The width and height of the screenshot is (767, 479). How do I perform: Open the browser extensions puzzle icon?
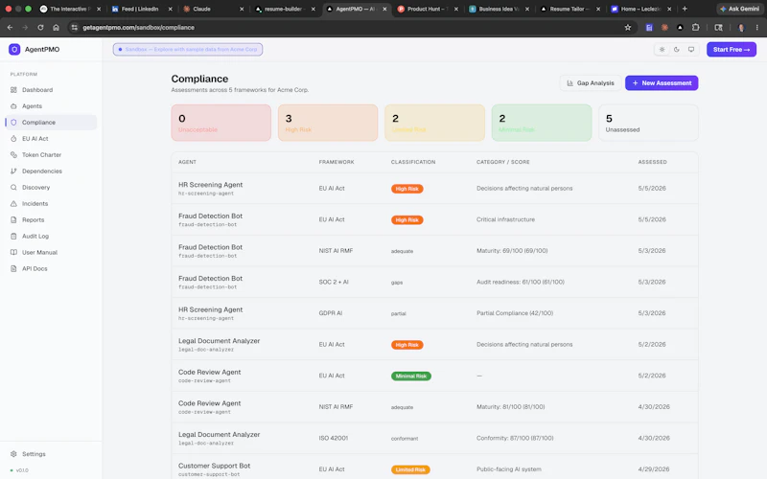coord(696,28)
